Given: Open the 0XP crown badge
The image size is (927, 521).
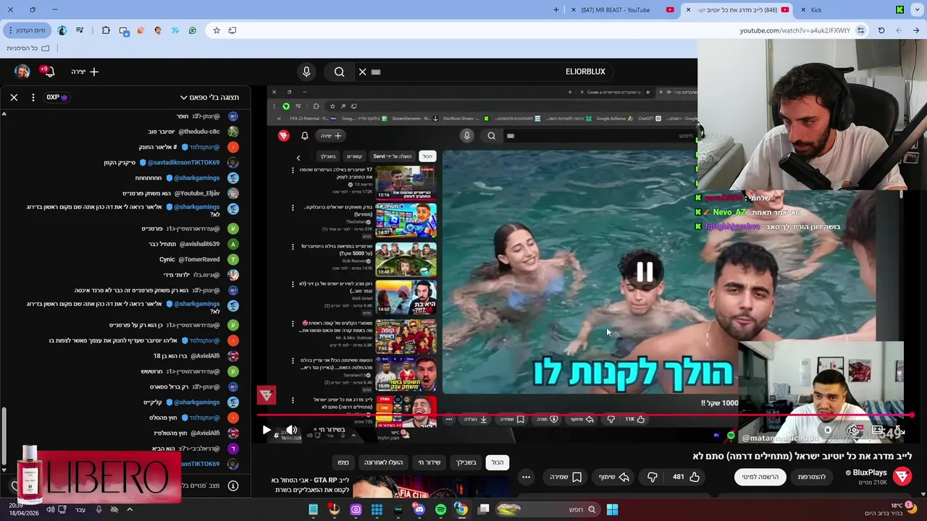Looking at the screenshot, I should coord(57,97).
